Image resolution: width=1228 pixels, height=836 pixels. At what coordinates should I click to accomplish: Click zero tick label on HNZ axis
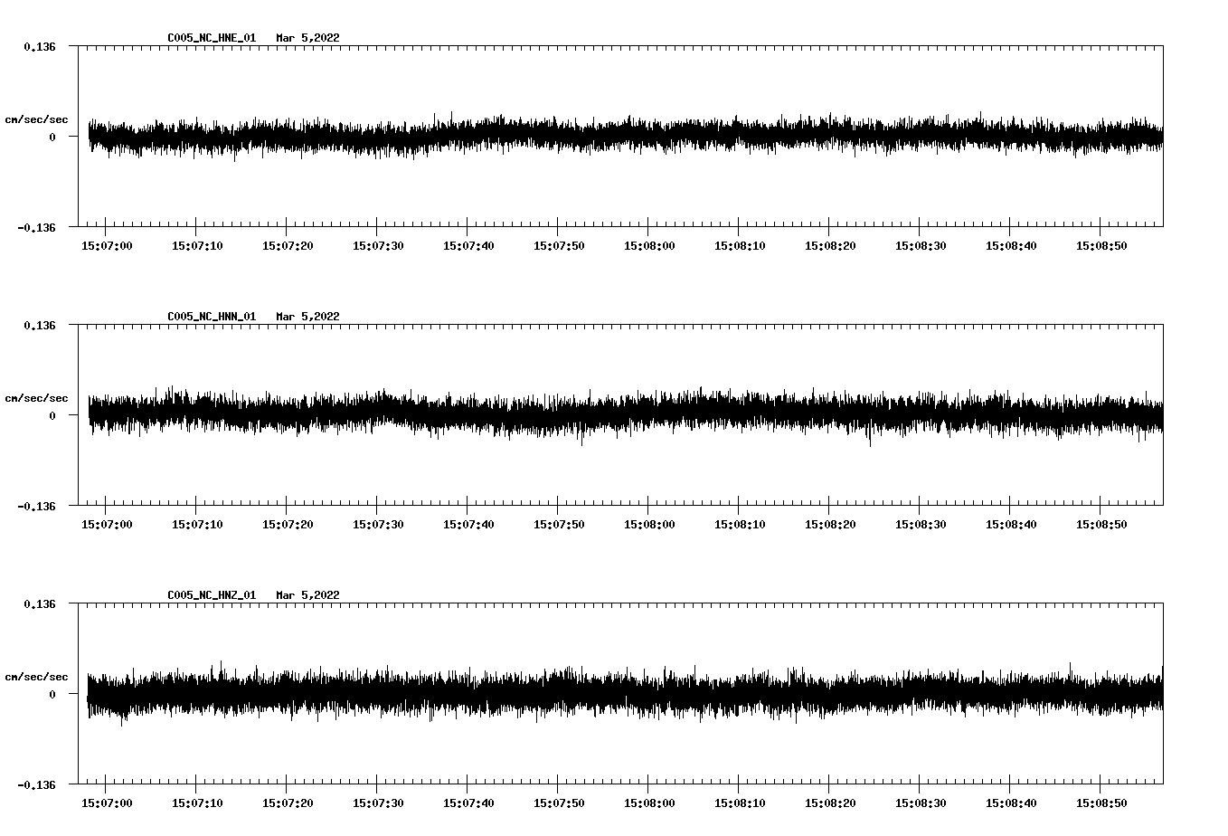click(52, 694)
